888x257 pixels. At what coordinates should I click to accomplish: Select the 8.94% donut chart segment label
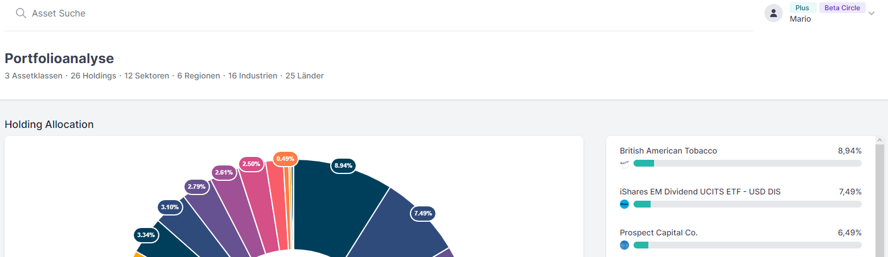[344, 165]
